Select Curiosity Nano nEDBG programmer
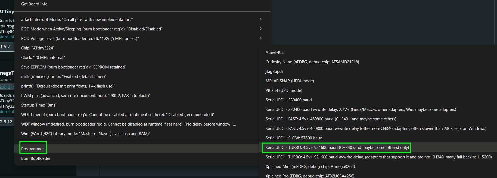The image size is (497, 178). click(312, 62)
